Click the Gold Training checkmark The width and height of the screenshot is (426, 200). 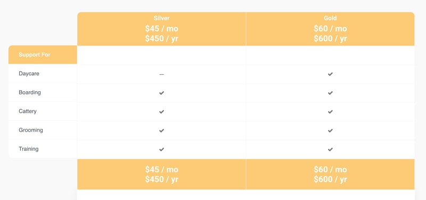(x=330, y=149)
